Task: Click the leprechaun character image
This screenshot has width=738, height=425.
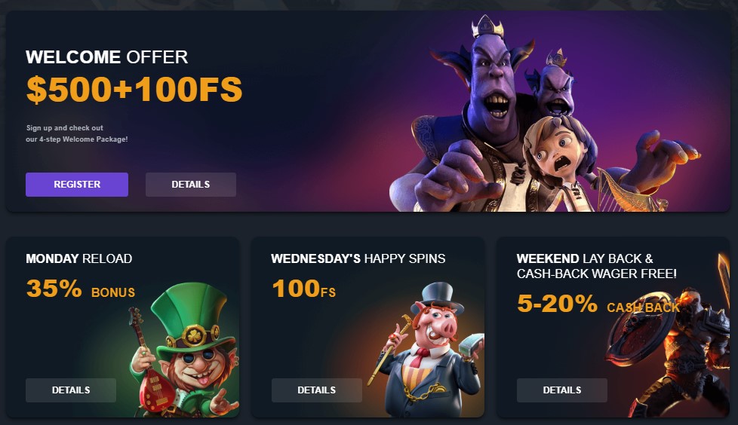Action: pyautogui.click(x=184, y=350)
